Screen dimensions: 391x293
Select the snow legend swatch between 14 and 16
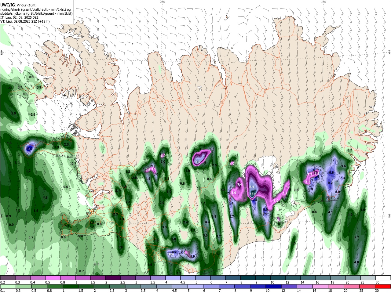pyautogui.click(x=308, y=278)
